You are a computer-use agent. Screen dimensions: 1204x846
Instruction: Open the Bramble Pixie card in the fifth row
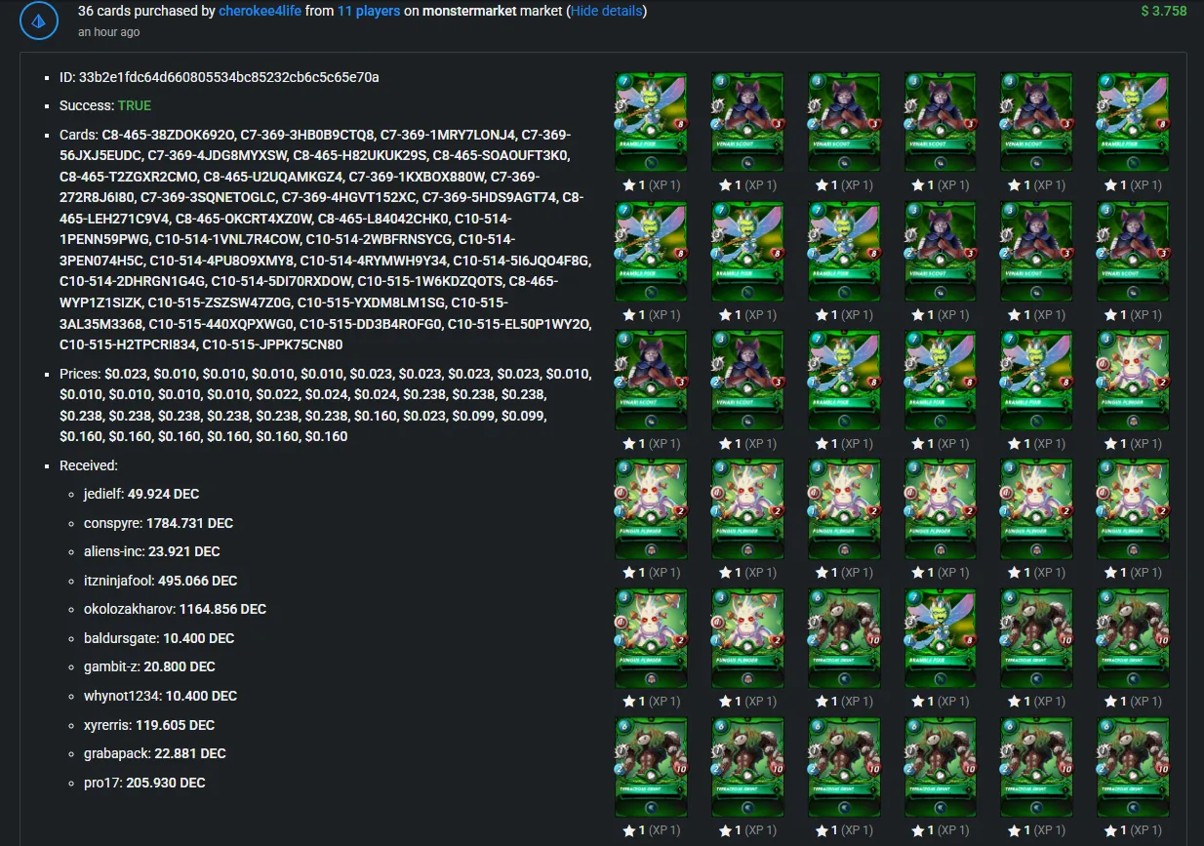[x=941, y=638]
